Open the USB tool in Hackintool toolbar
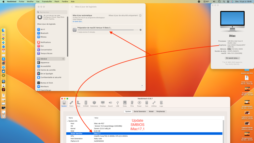254x143 pixels. 117,104
